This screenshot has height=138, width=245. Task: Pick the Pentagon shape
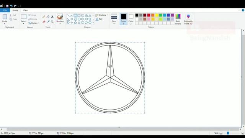click(x=75, y=19)
